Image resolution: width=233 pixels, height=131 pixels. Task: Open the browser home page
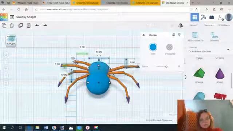coord(26,9)
